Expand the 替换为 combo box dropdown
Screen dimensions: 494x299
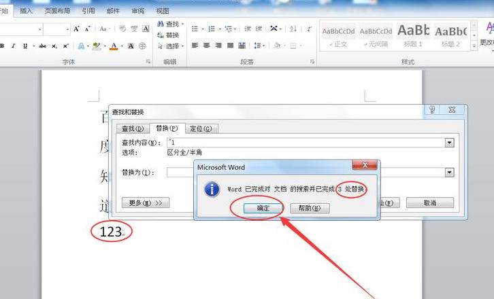tap(449, 173)
